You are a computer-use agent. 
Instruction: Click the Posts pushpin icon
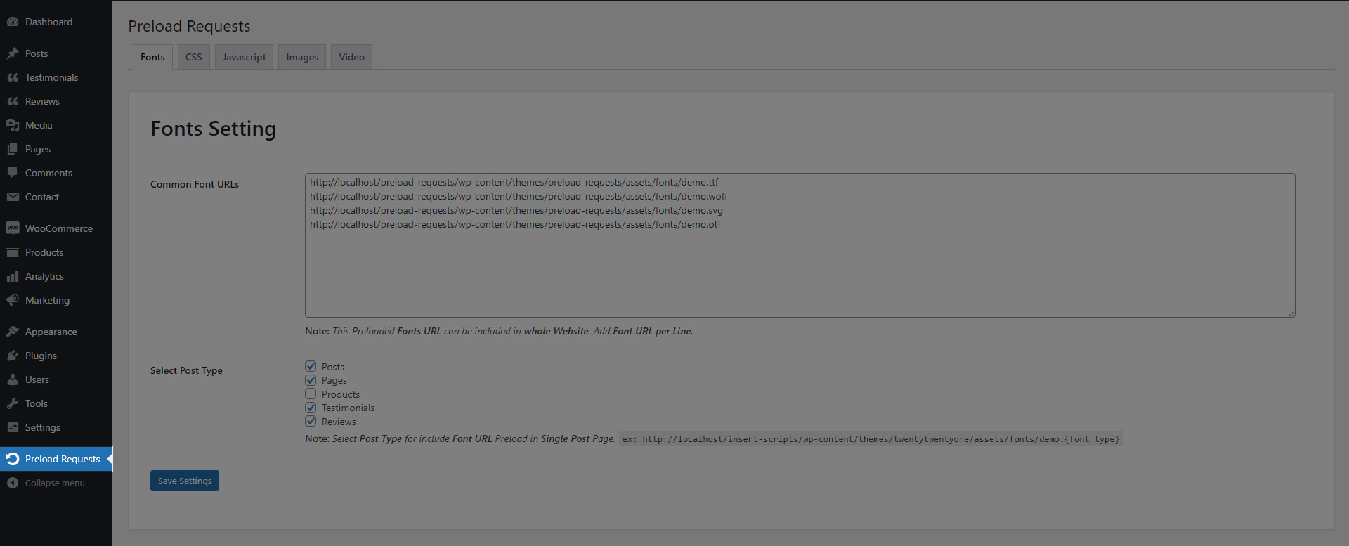[x=13, y=53]
